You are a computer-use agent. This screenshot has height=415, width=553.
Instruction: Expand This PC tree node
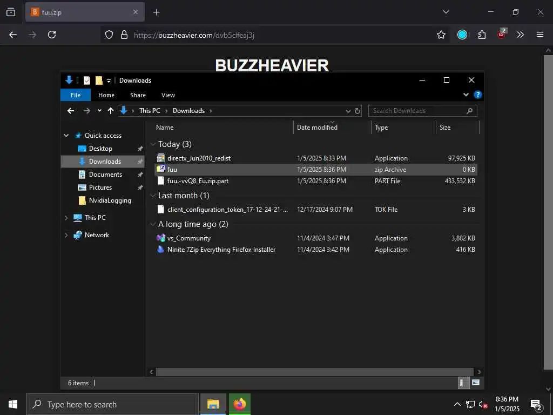click(66, 218)
